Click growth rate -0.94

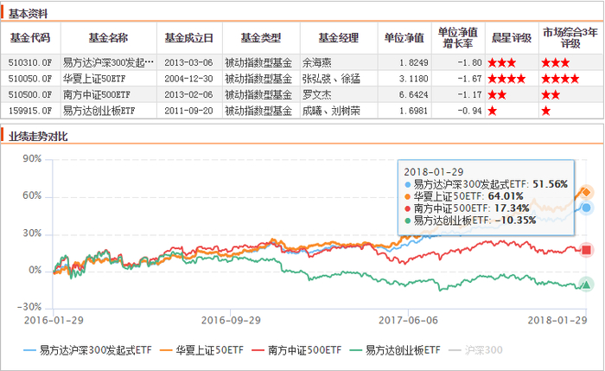[x=469, y=111]
